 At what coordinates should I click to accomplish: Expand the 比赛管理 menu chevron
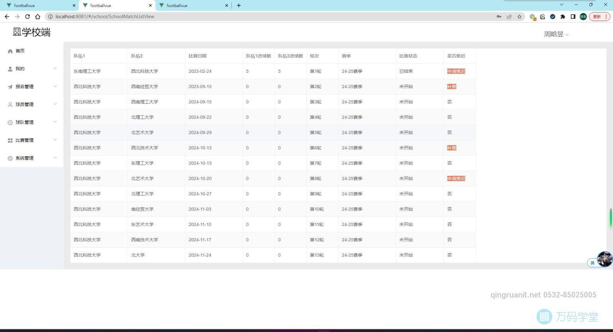[x=55, y=140]
